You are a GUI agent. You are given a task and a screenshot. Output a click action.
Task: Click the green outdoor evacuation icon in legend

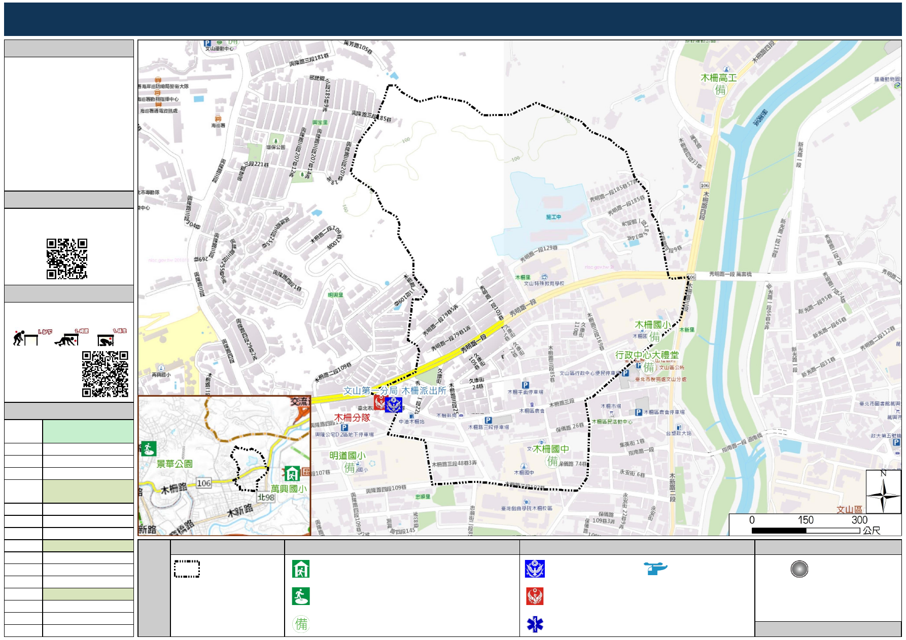point(301,596)
